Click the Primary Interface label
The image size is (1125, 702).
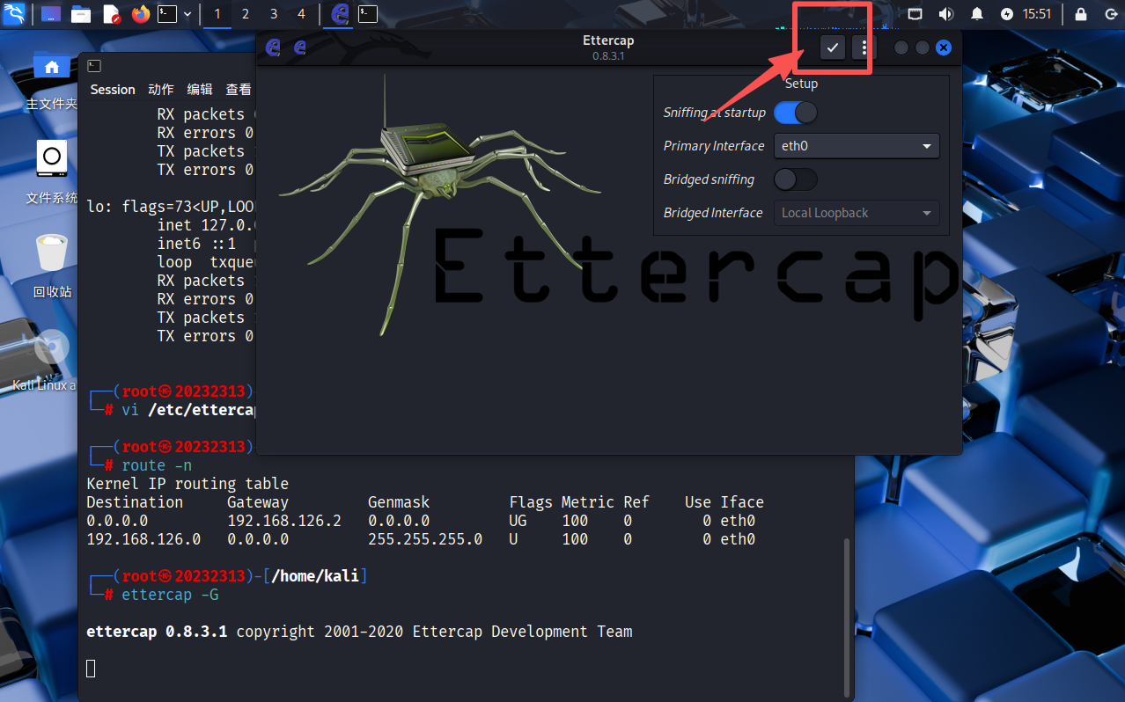pos(714,146)
